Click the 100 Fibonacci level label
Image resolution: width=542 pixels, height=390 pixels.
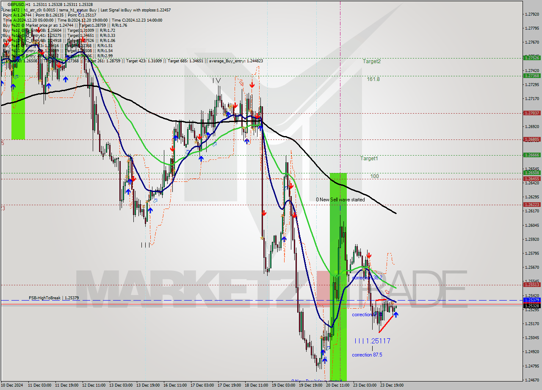(375, 176)
